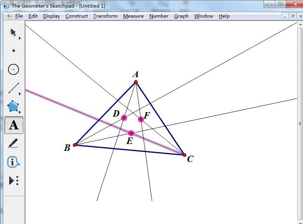303x224 pixels.
Task: Maximize the Sketchpad application window
Action: click(280, 4)
